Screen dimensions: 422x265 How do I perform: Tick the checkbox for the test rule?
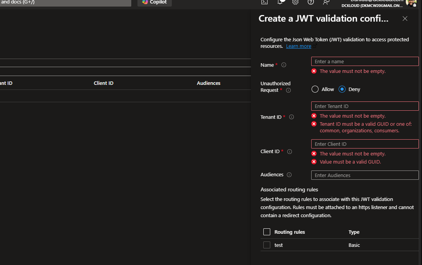point(266,245)
